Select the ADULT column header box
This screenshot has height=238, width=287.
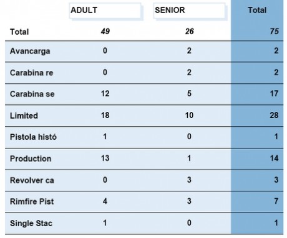tap(105, 11)
